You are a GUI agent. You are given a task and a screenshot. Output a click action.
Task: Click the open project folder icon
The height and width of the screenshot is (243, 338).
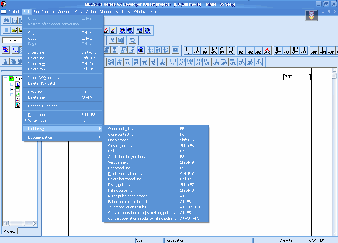(14, 30)
